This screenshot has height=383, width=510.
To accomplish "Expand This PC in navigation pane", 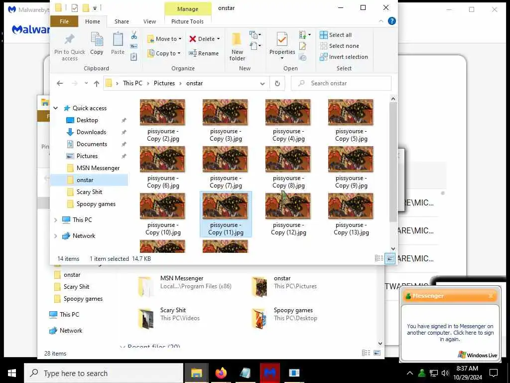I will coord(56,220).
